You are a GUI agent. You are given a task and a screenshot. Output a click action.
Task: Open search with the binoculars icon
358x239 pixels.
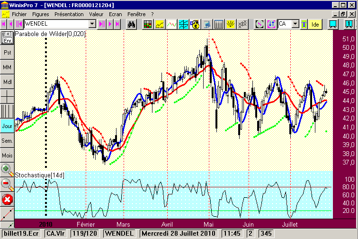131,24
